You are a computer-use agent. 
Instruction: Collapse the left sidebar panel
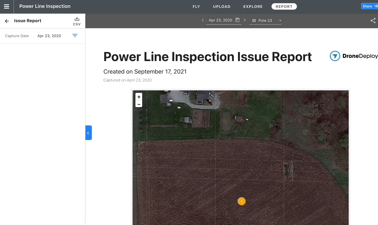click(x=89, y=133)
